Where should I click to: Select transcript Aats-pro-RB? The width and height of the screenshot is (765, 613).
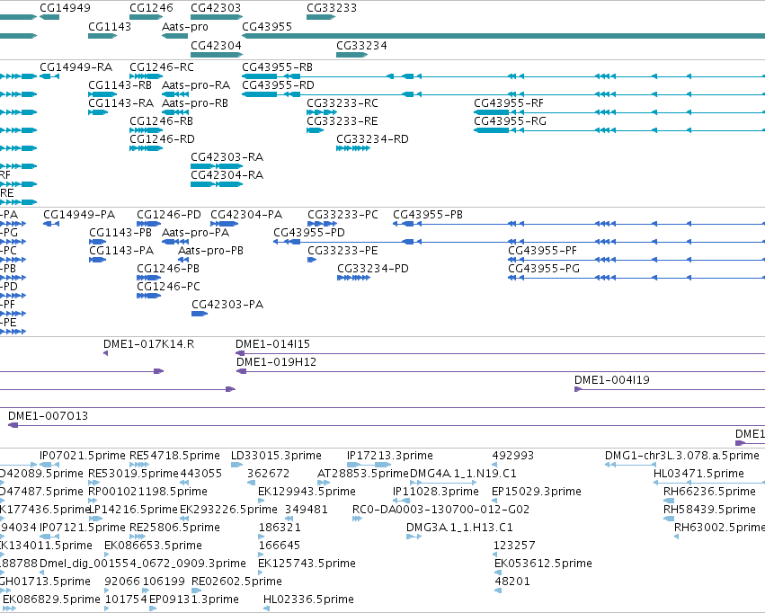[x=195, y=102]
